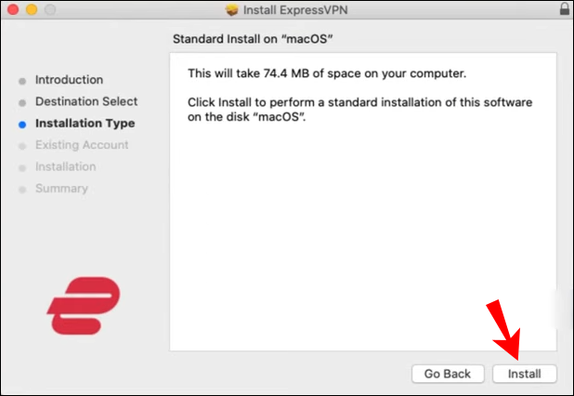574x396 pixels.
Task: Select the Destination Select step label
Action: (x=86, y=101)
